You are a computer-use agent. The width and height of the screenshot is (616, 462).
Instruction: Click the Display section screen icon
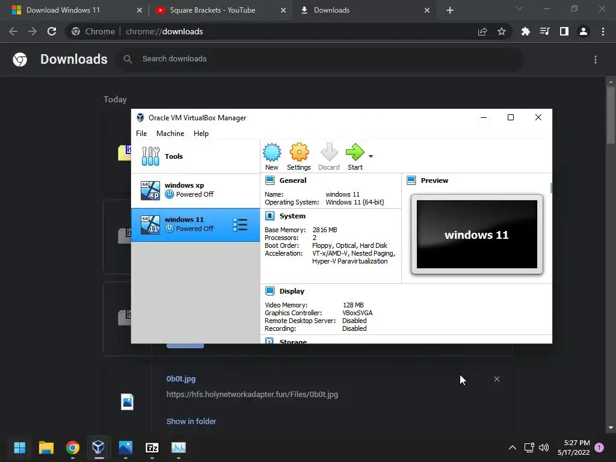(270, 291)
